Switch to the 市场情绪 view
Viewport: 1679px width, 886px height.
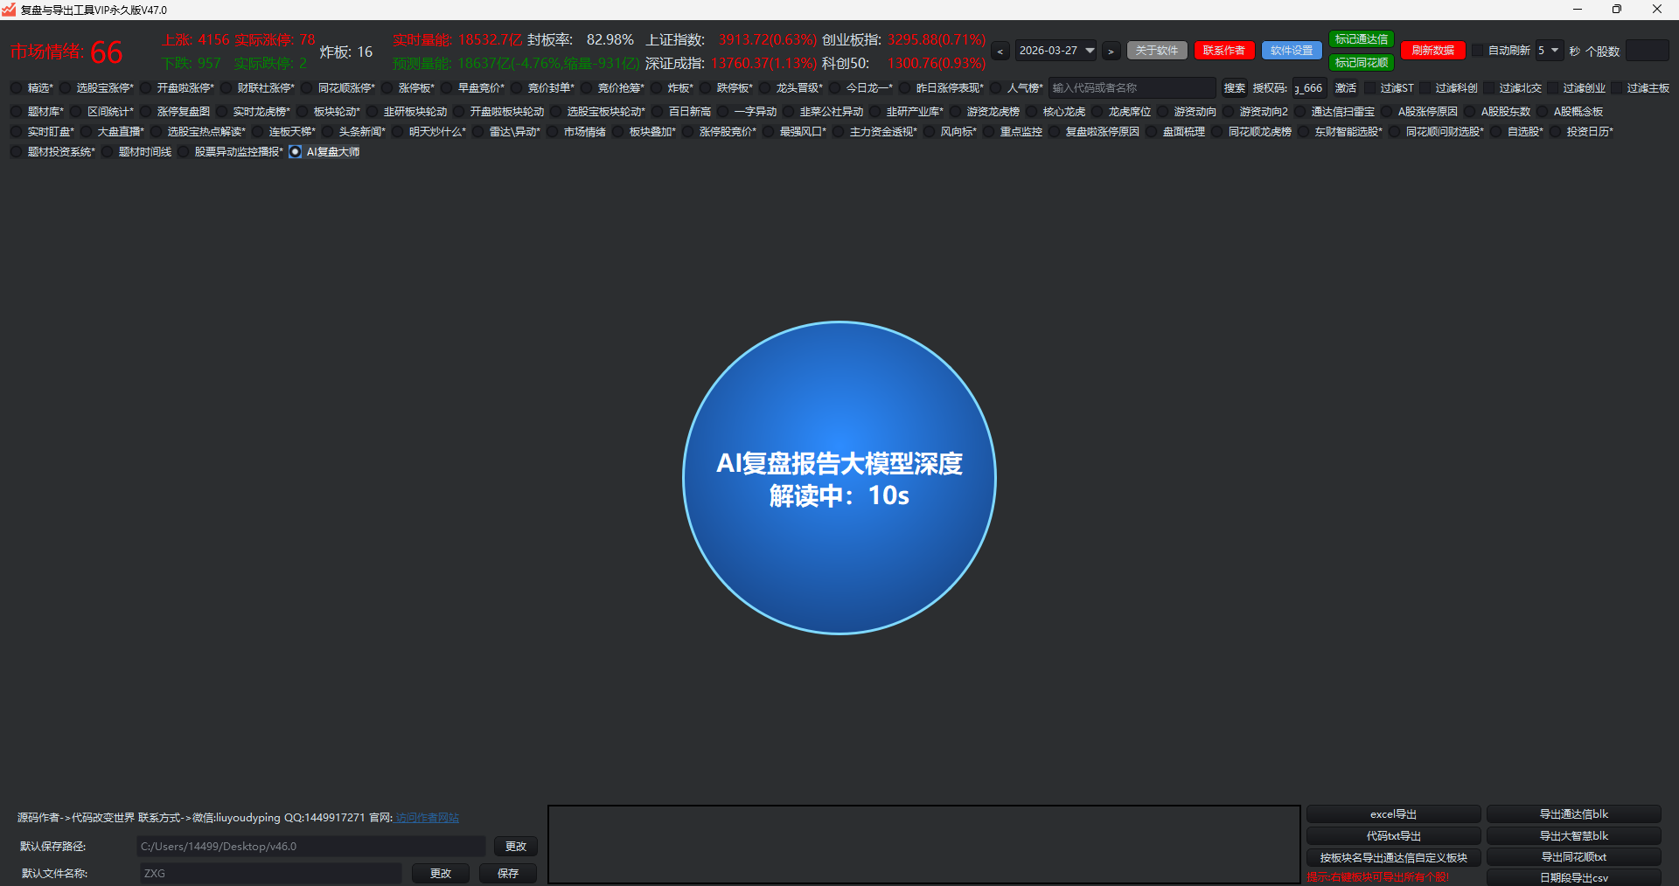click(553, 132)
